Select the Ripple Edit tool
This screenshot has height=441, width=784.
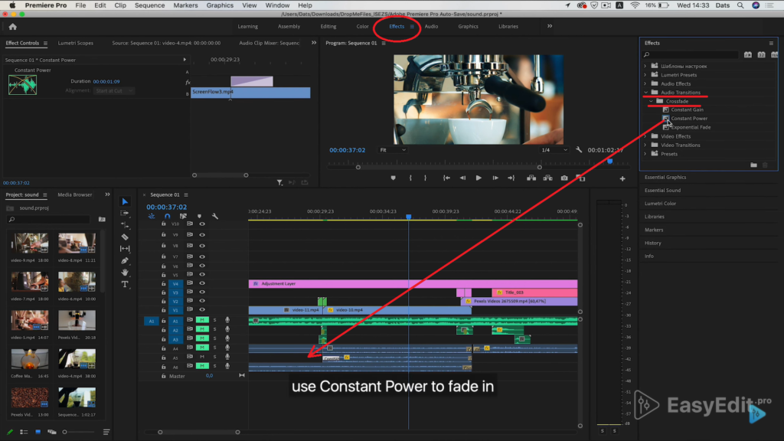125,225
